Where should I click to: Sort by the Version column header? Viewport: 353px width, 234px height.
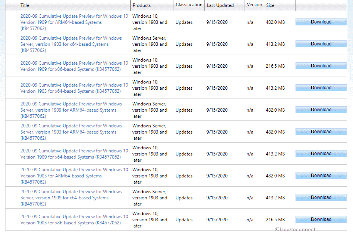pyautogui.click(x=254, y=5)
